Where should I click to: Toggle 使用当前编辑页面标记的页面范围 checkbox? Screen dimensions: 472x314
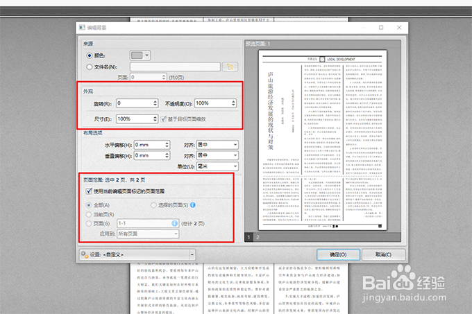pos(89,191)
